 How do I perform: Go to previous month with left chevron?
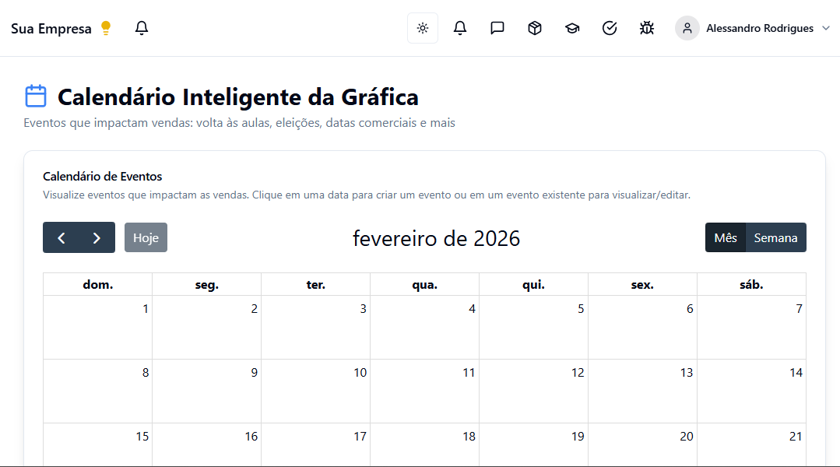click(x=62, y=237)
